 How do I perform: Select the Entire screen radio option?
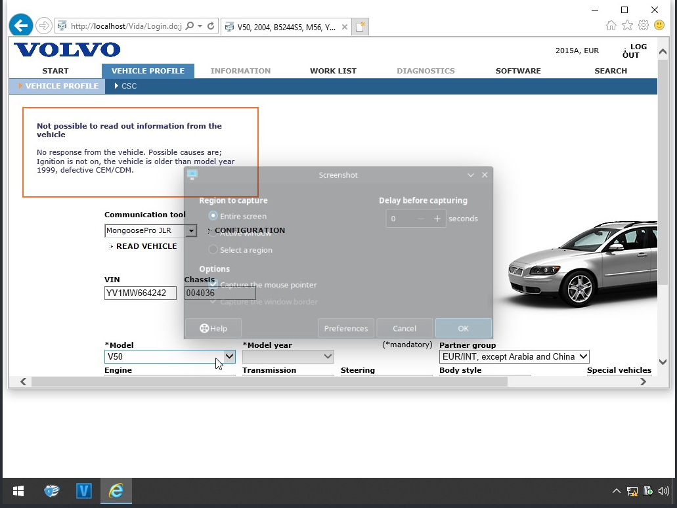[x=213, y=216]
